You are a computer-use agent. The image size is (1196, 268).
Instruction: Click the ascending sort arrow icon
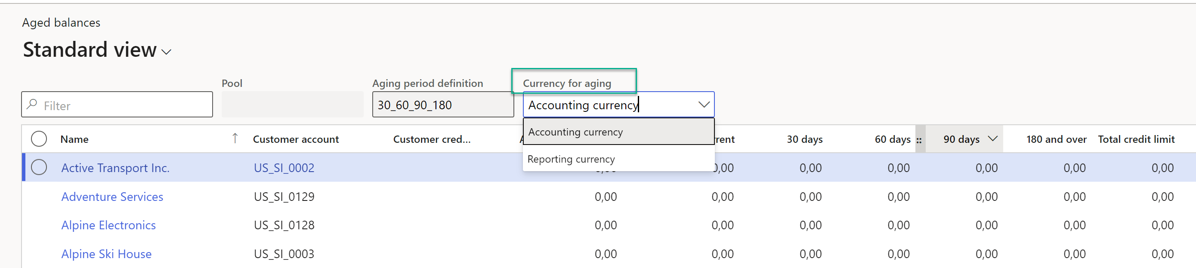coord(235,139)
